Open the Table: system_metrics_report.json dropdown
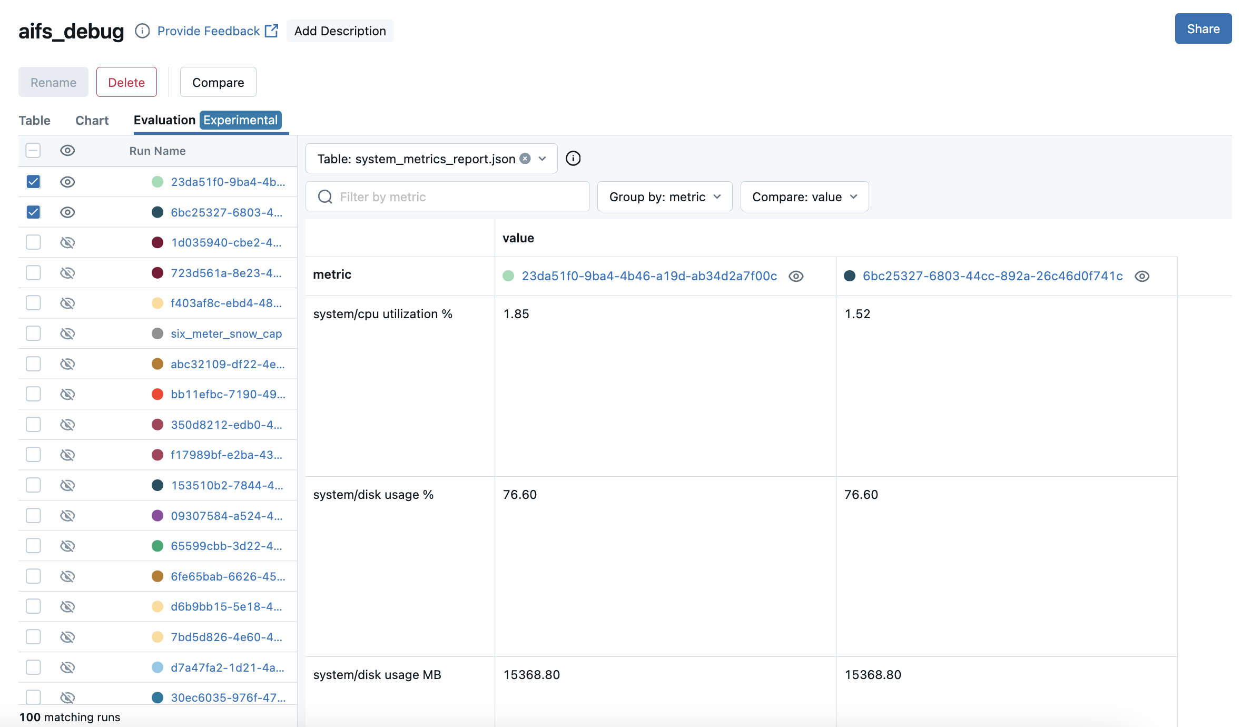 pos(431,159)
